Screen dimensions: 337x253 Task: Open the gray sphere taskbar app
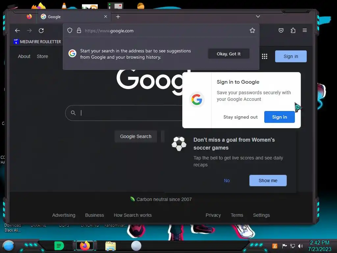(136, 246)
